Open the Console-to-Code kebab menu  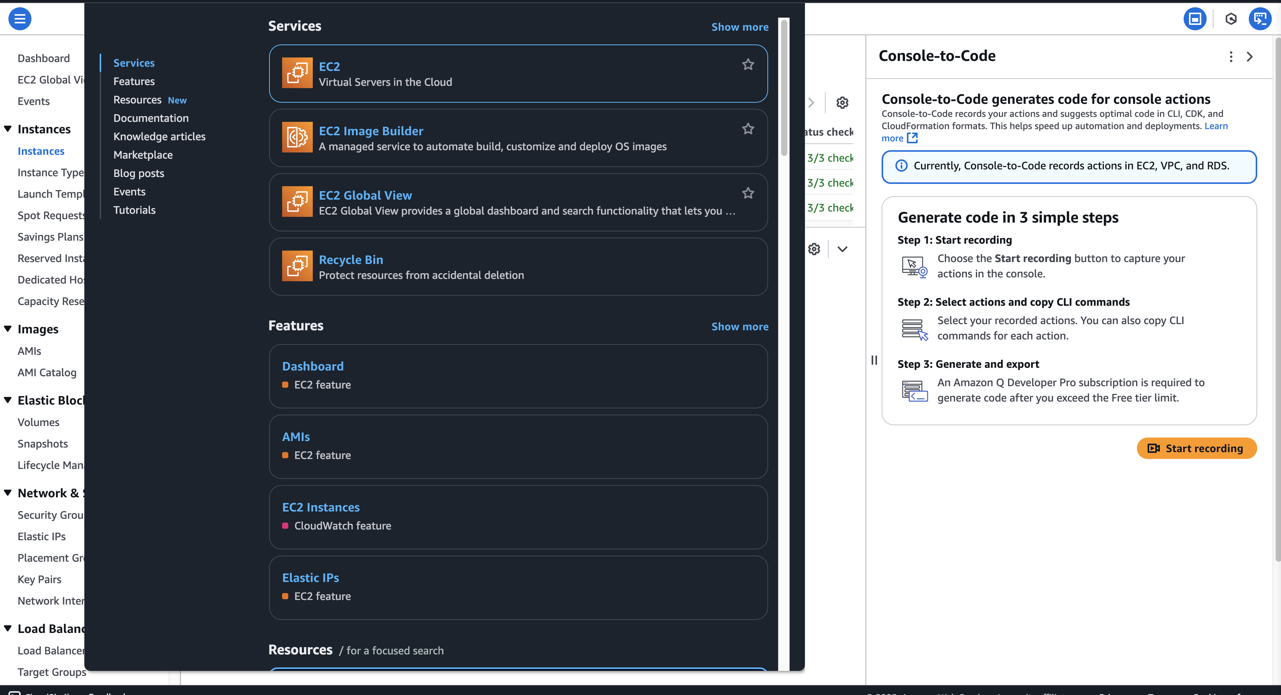tap(1231, 57)
